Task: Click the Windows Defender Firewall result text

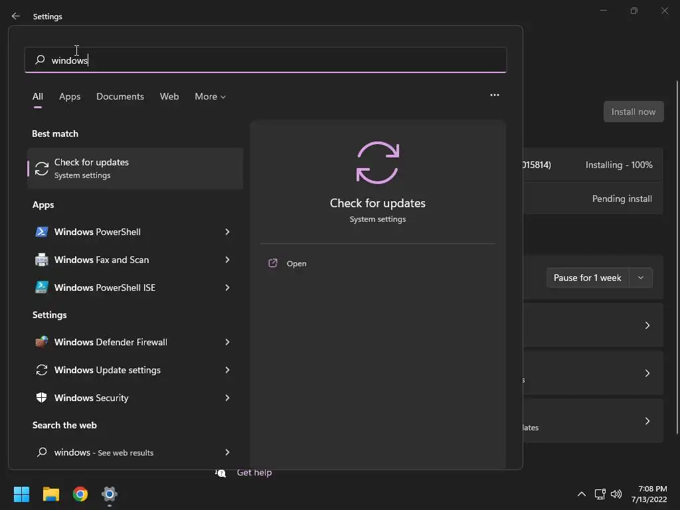Action: coord(111,342)
